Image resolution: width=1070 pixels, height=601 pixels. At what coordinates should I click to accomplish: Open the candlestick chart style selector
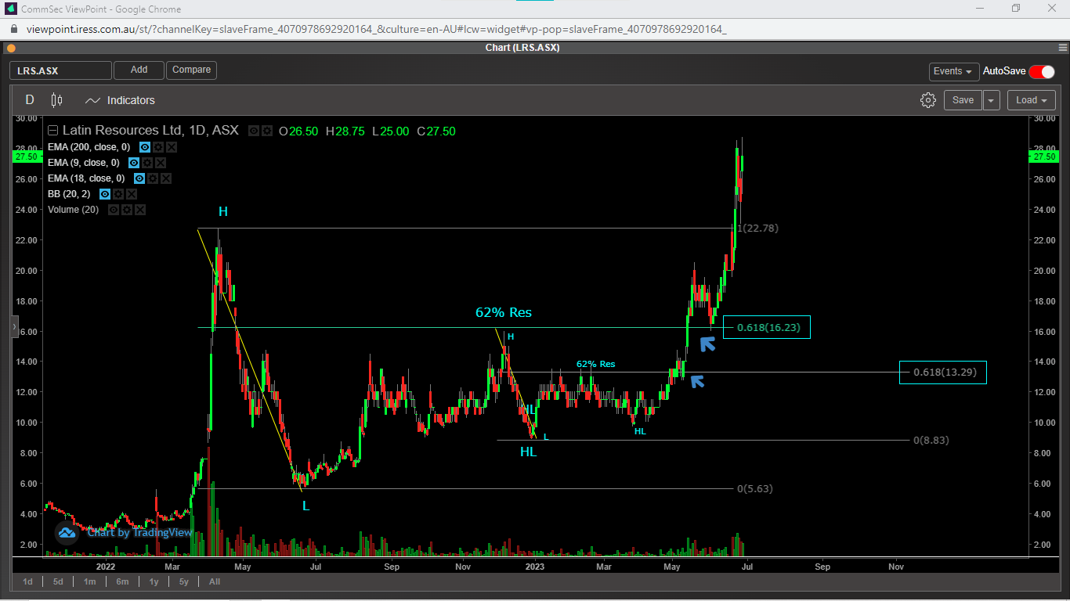(56, 100)
